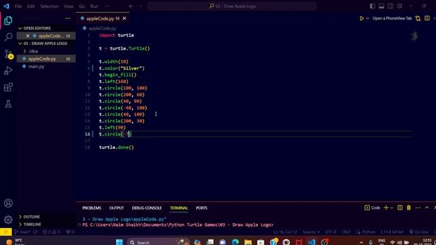This screenshot has width=436, height=245.
Task: Open the customize layout icon
Action: [x=400, y=6]
